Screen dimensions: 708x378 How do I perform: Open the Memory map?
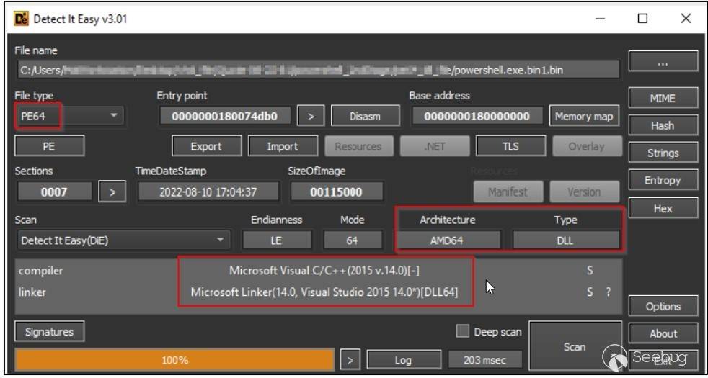[584, 117]
